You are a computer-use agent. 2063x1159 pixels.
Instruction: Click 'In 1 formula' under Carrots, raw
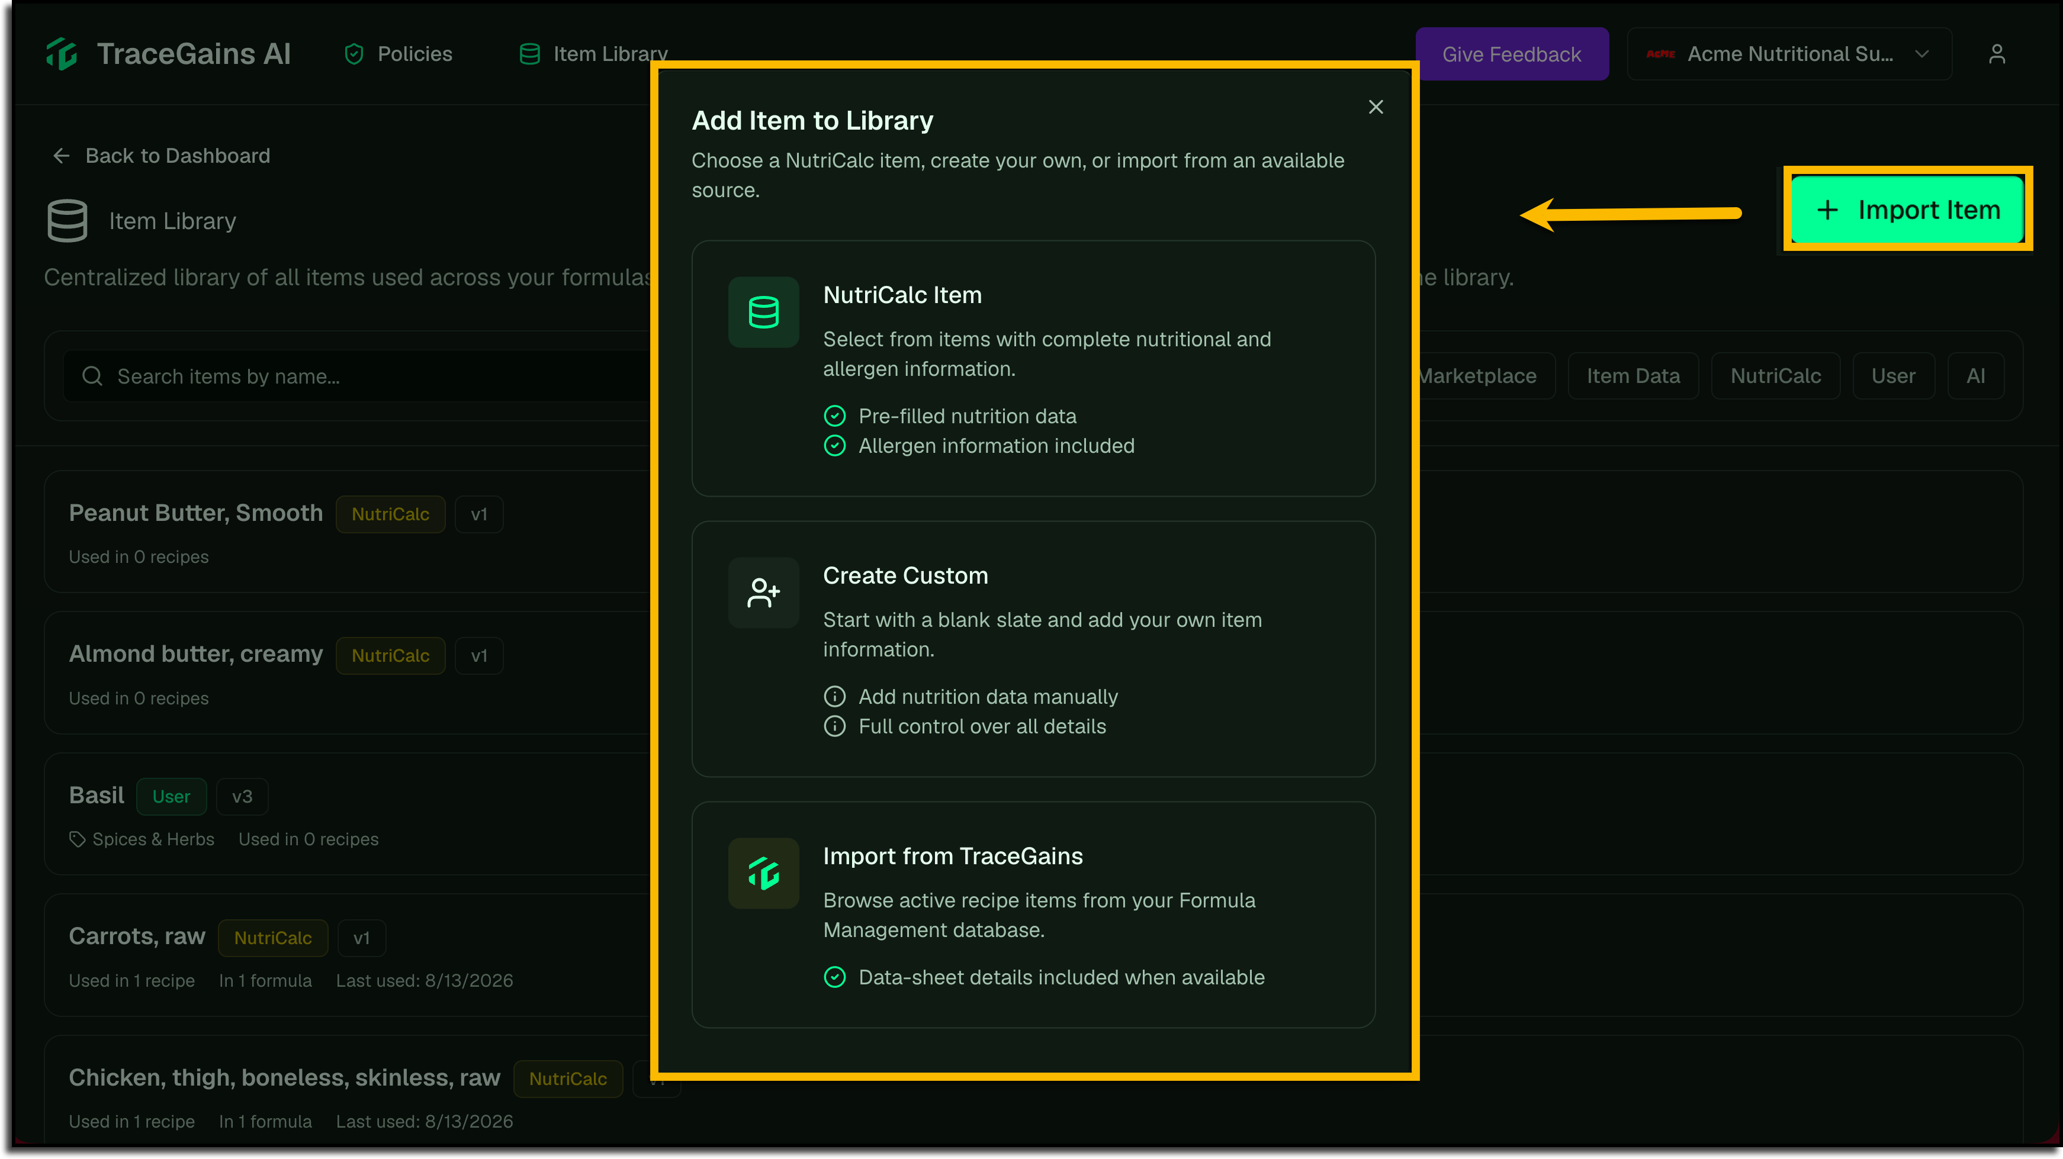tap(265, 980)
